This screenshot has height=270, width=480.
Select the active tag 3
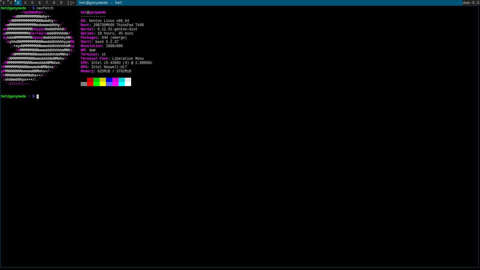(x=18, y=3)
